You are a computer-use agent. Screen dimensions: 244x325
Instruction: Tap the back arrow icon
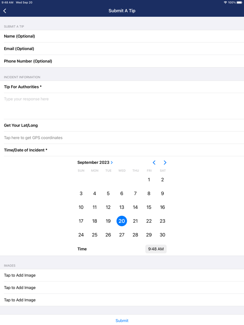click(x=5, y=11)
